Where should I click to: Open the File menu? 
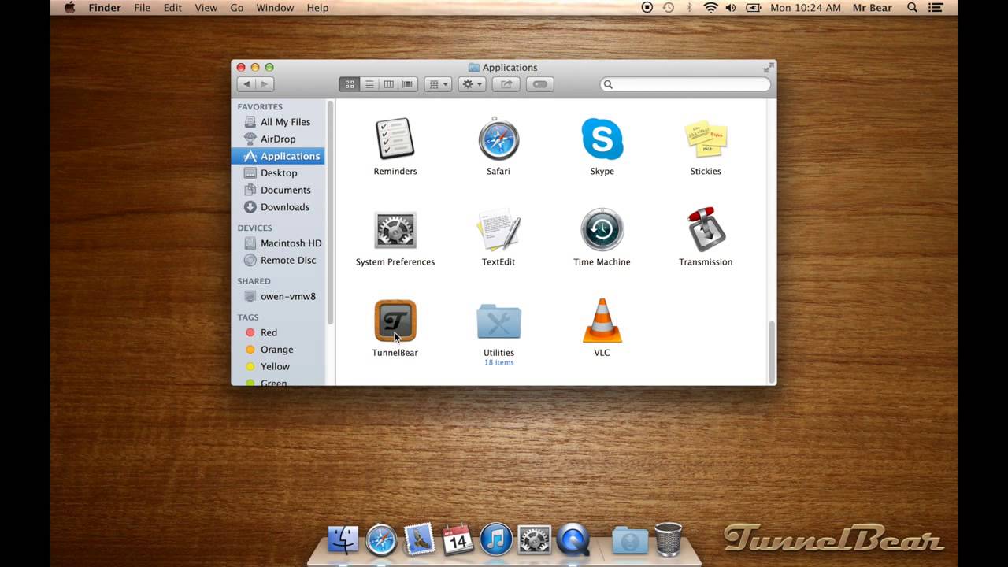[142, 8]
